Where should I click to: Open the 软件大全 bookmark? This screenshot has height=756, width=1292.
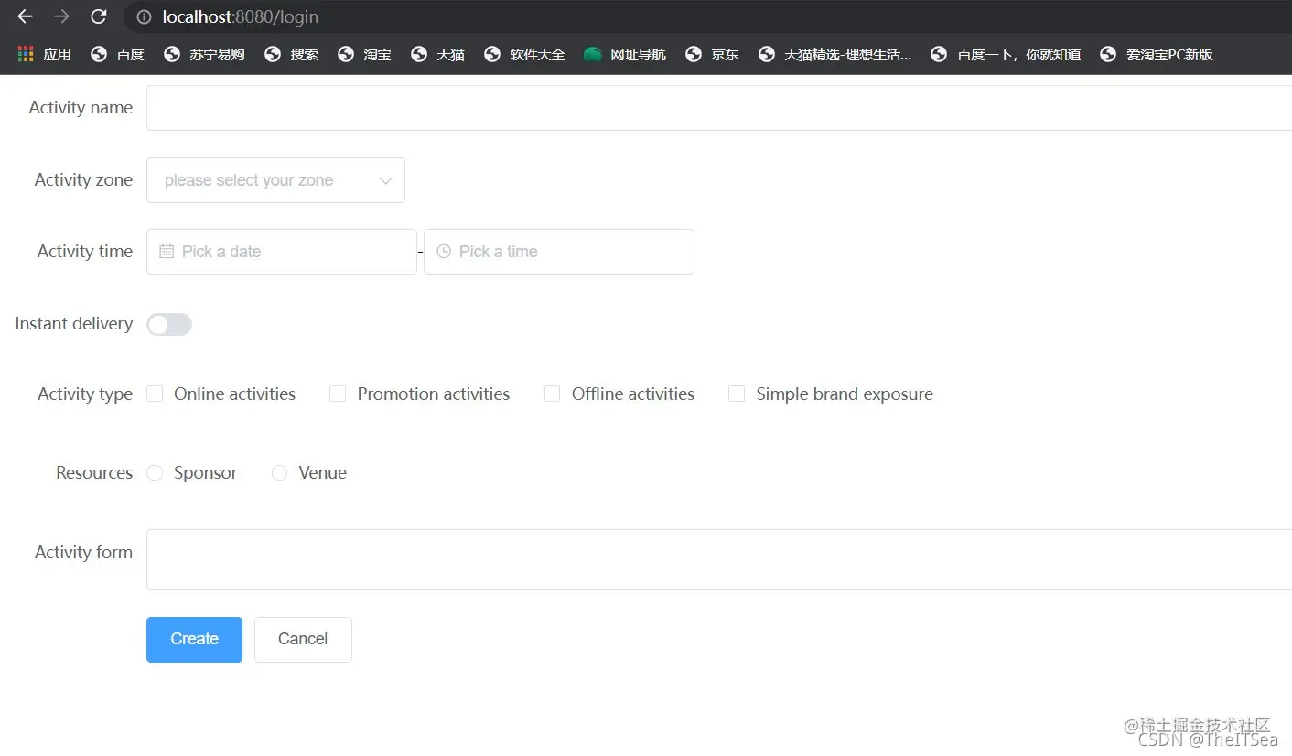tap(524, 54)
